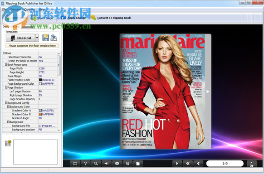
Task: Click the page thumbnails document icon
Action: coord(138,164)
